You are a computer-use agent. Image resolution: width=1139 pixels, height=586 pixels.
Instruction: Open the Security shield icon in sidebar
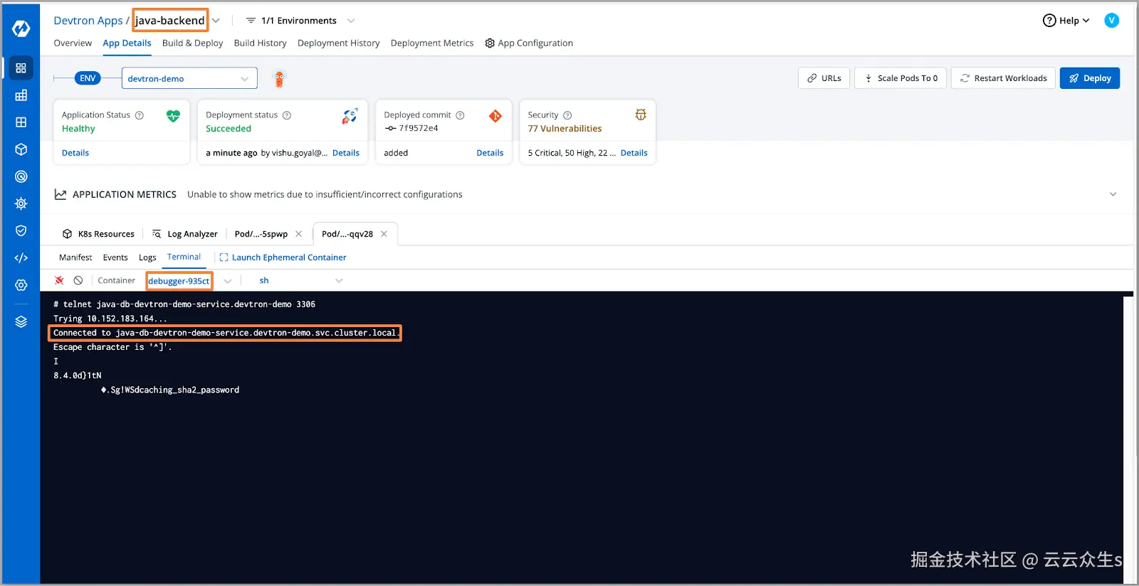coord(21,230)
